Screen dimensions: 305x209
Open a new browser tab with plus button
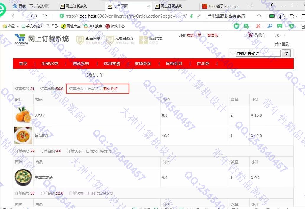pos(252,6)
